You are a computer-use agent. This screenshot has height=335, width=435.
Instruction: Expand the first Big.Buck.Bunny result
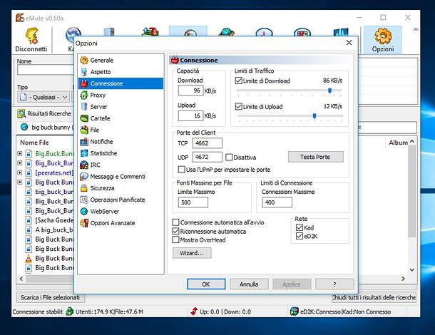point(20,154)
